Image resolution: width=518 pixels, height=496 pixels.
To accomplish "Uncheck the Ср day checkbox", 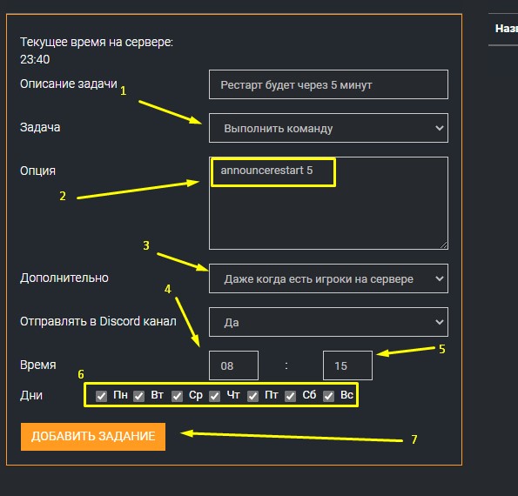I will click(x=177, y=396).
